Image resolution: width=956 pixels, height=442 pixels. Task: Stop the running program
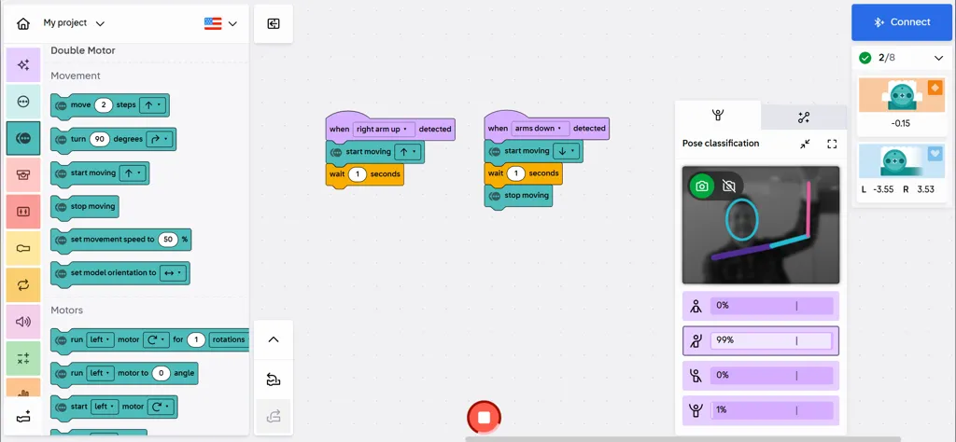[484, 417]
